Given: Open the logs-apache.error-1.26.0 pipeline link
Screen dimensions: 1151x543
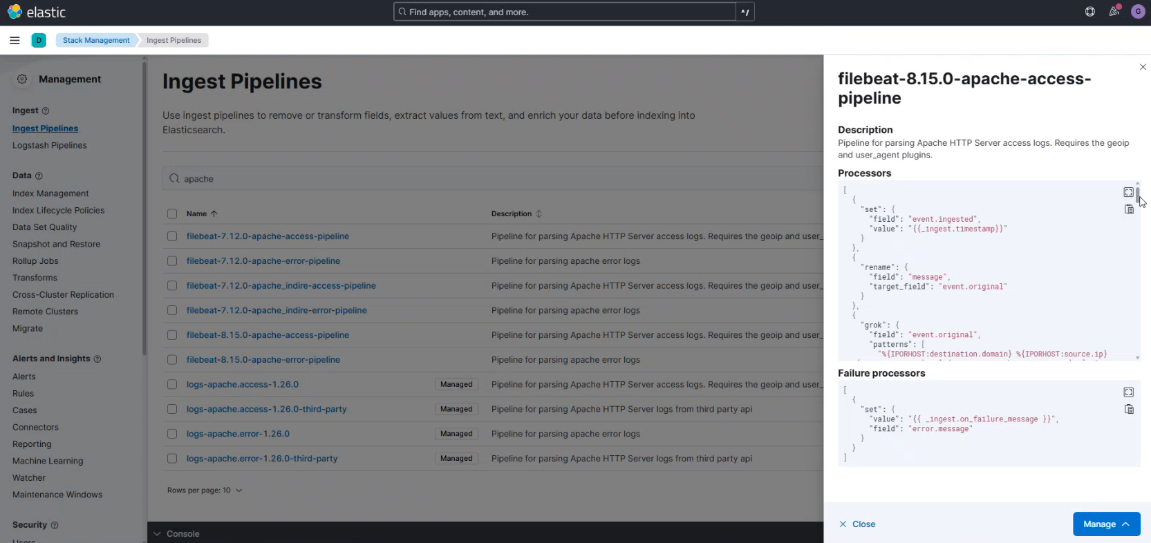Looking at the screenshot, I should 238,434.
